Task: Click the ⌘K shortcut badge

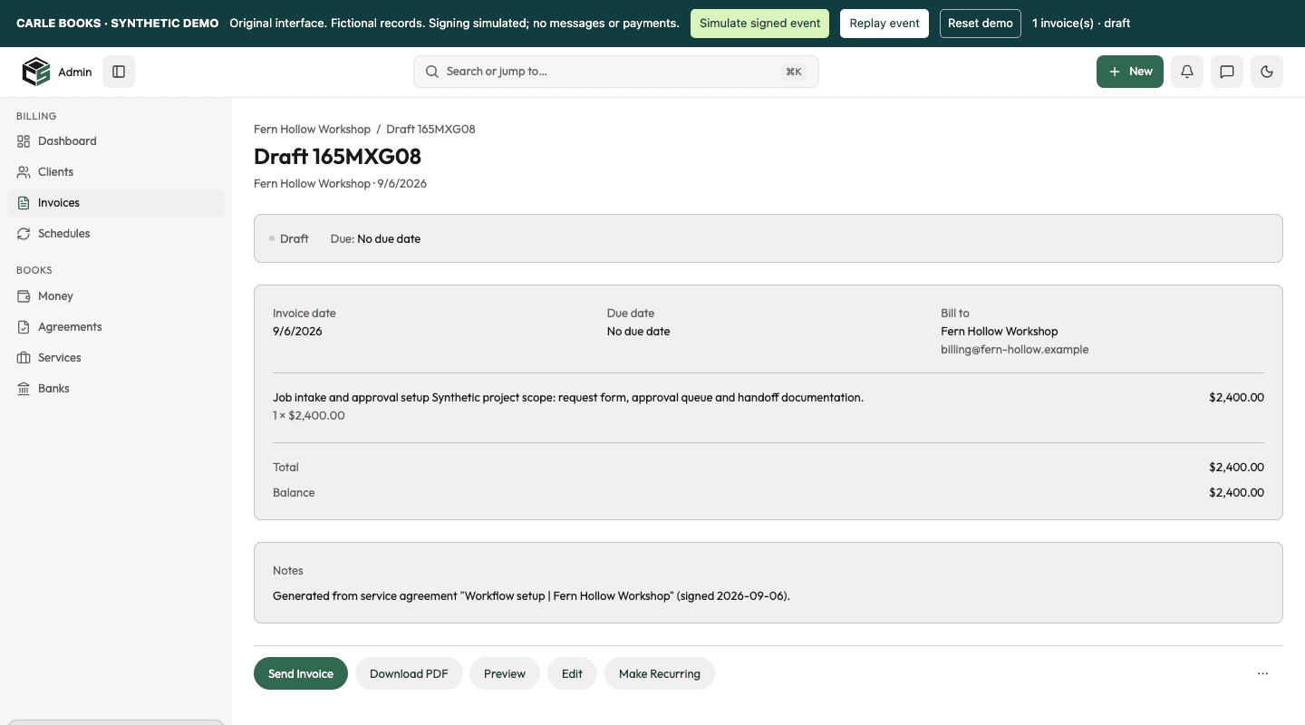Action: pyautogui.click(x=794, y=72)
